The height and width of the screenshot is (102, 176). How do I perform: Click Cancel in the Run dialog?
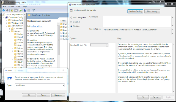[x=43, y=95]
